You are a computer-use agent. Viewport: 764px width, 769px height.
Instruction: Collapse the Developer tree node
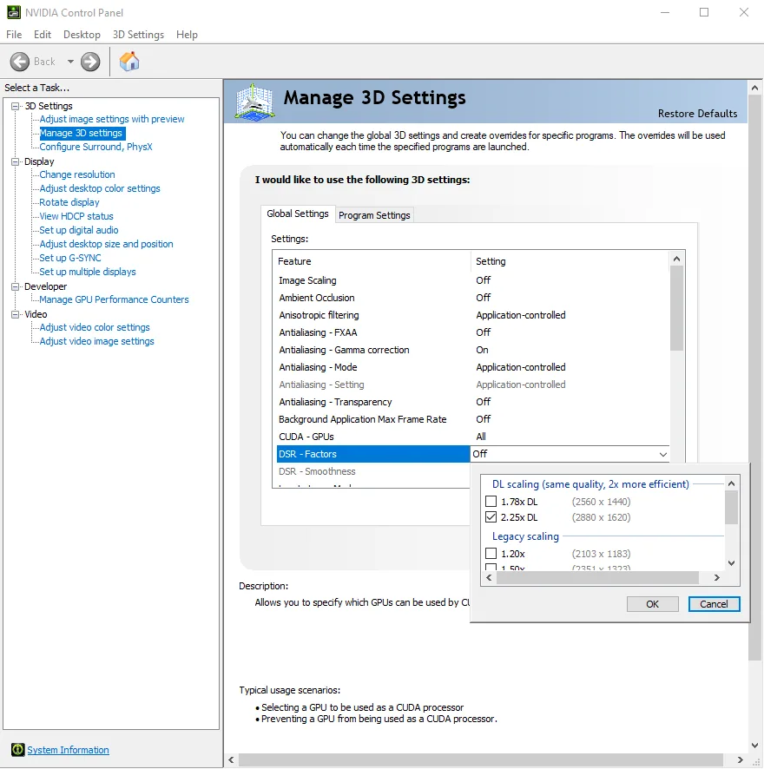point(16,286)
